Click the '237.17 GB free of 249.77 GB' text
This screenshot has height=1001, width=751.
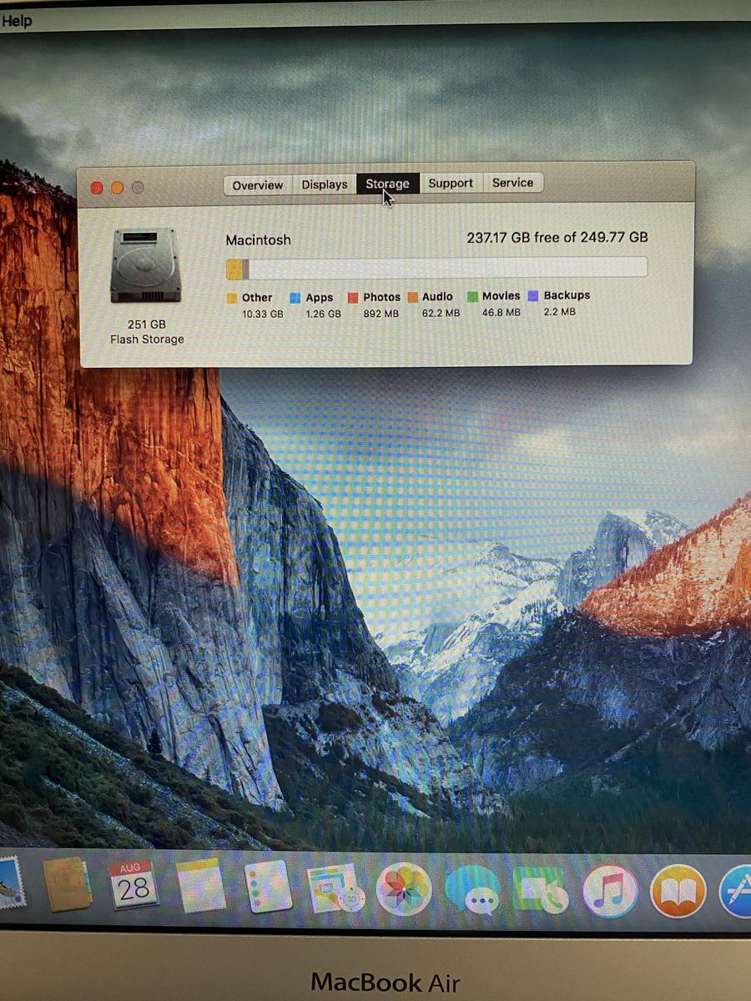[x=557, y=238]
